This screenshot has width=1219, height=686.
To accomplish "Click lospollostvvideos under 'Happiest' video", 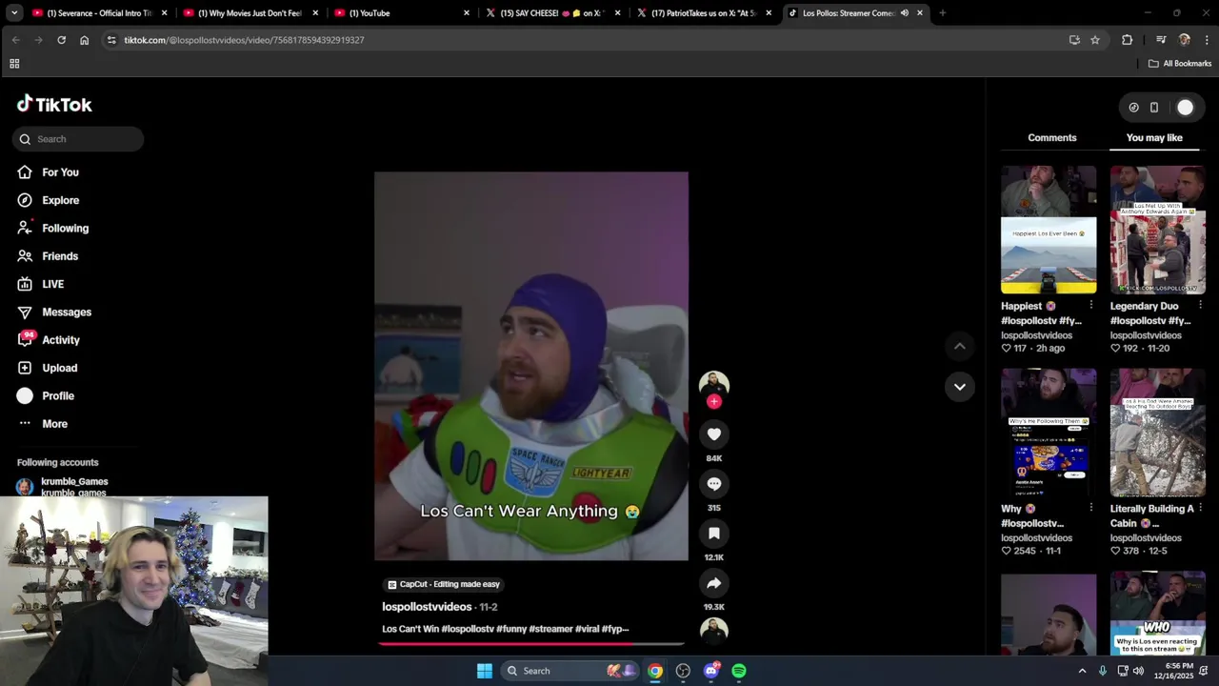I will tap(1036, 335).
